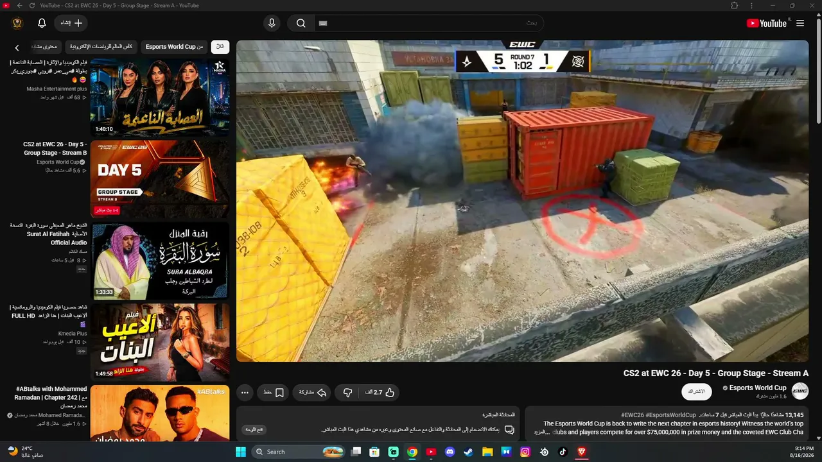Open the #ABtalks Mohamed Ramadan thumbnail
Image resolution: width=822 pixels, height=462 pixels.
click(x=160, y=413)
